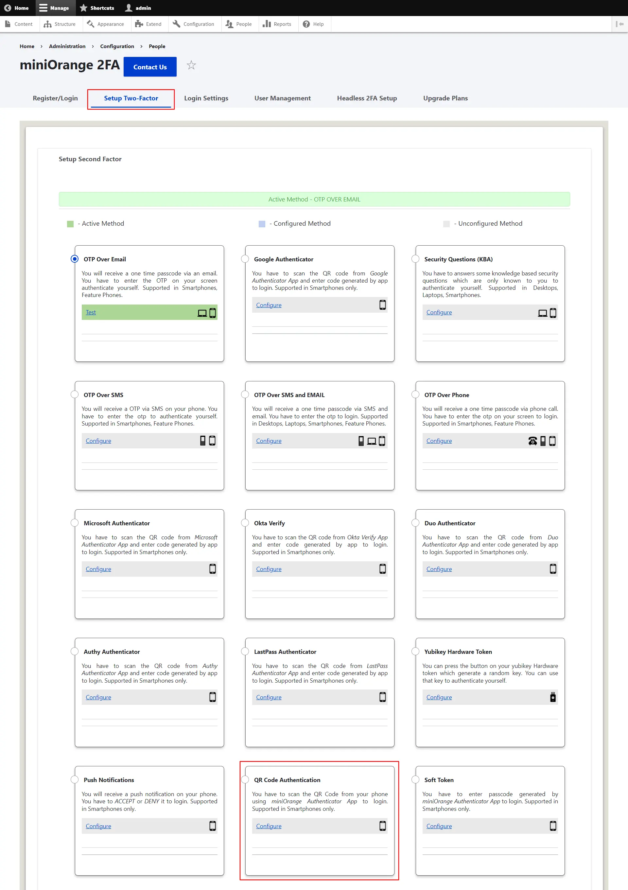Image resolution: width=628 pixels, height=890 pixels.
Task: Click the admin user icon
Action: (x=129, y=8)
